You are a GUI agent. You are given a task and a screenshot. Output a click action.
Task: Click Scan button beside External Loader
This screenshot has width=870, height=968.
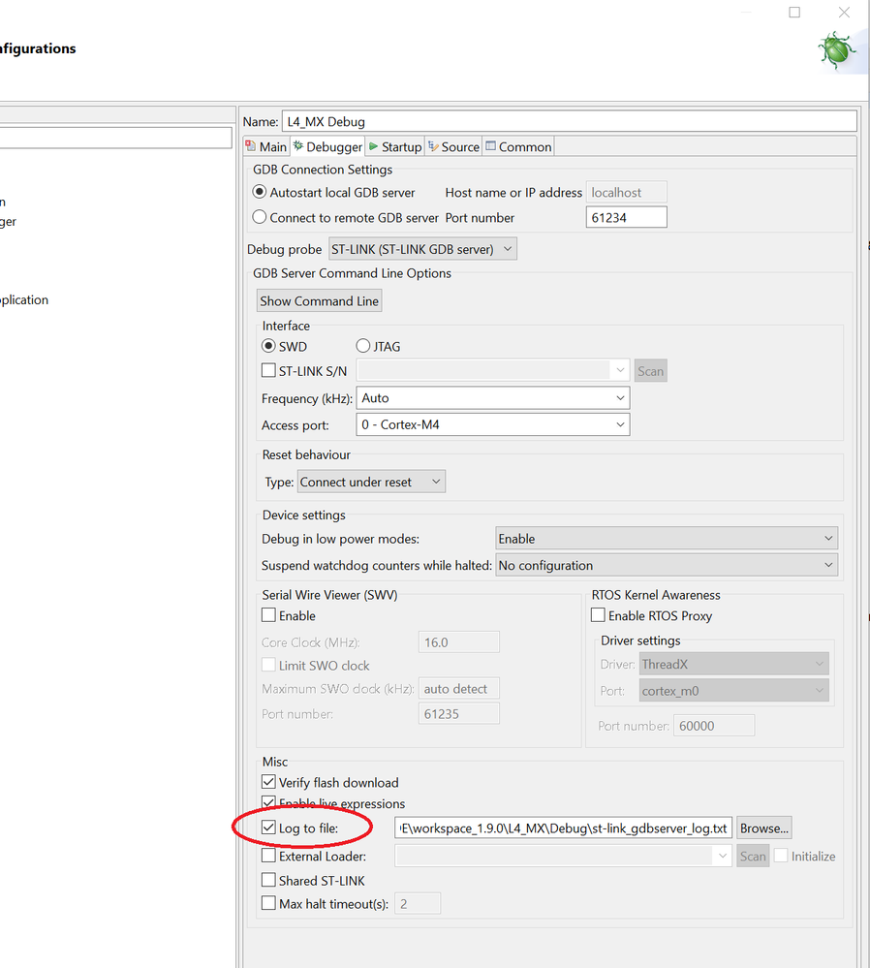(753, 856)
